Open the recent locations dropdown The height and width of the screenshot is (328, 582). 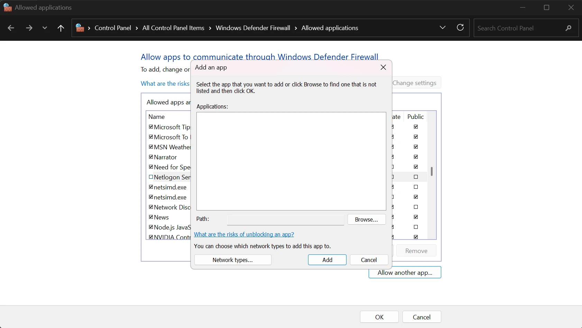[x=45, y=28]
